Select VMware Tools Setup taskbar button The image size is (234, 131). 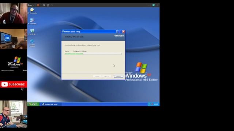pyautogui.click(x=51, y=104)
